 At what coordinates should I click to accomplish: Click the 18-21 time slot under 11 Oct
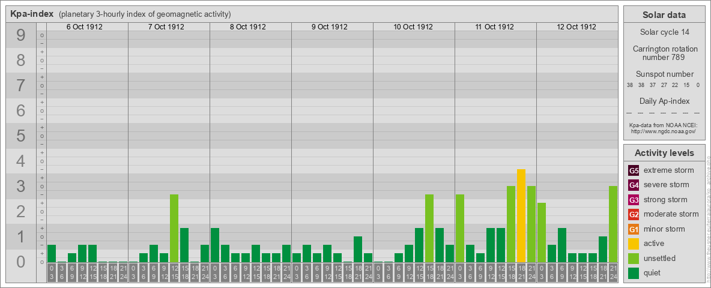tap(521, 273)
